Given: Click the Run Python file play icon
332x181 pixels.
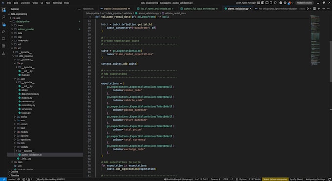Looking at the screenshot, I should point(308,9).
